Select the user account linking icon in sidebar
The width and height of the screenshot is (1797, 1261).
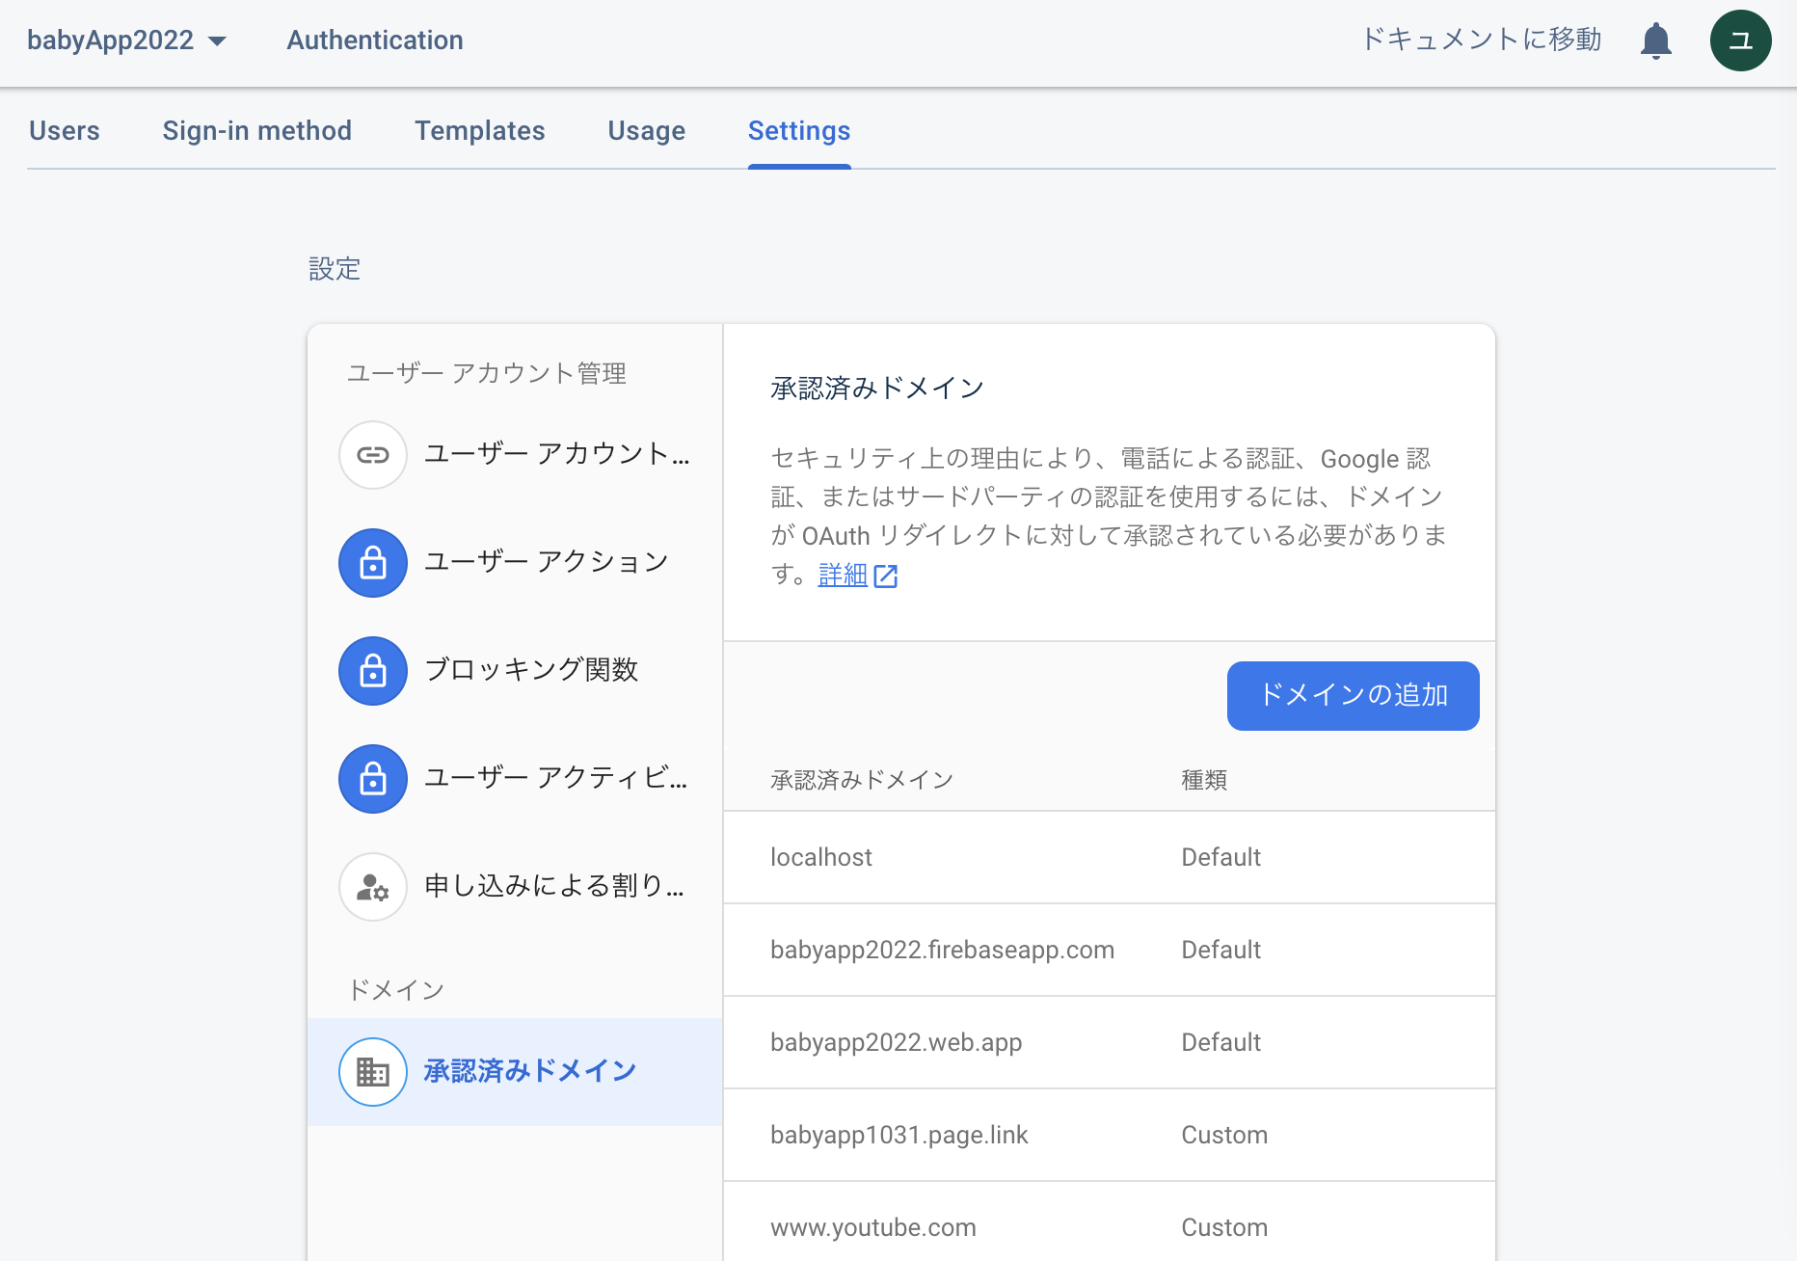[373, 455]
